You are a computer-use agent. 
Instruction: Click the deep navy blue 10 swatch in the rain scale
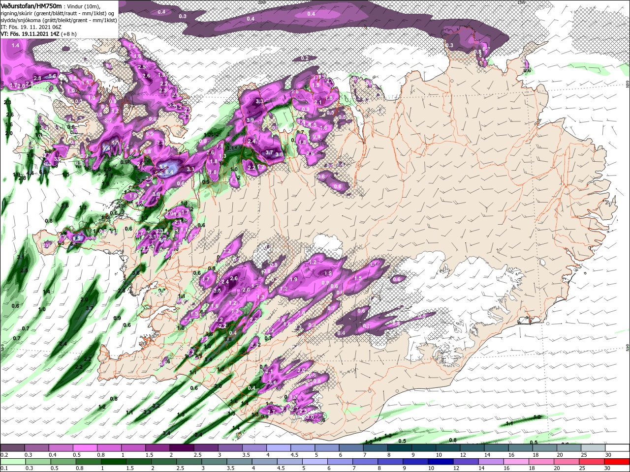pyautogui.click(x=441, y=462)
